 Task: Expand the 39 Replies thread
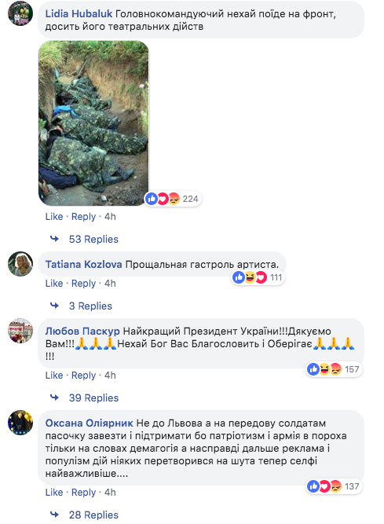point(93,398)
